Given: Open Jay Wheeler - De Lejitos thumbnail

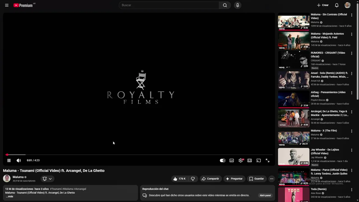Looking at the screenshot, I should [x=294, y=157].
